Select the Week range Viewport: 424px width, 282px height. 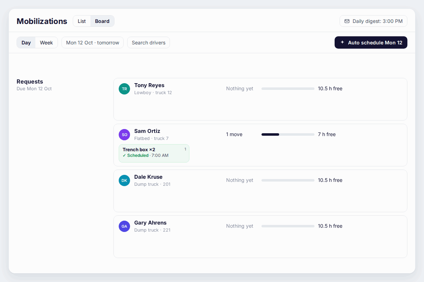[46, 43]
